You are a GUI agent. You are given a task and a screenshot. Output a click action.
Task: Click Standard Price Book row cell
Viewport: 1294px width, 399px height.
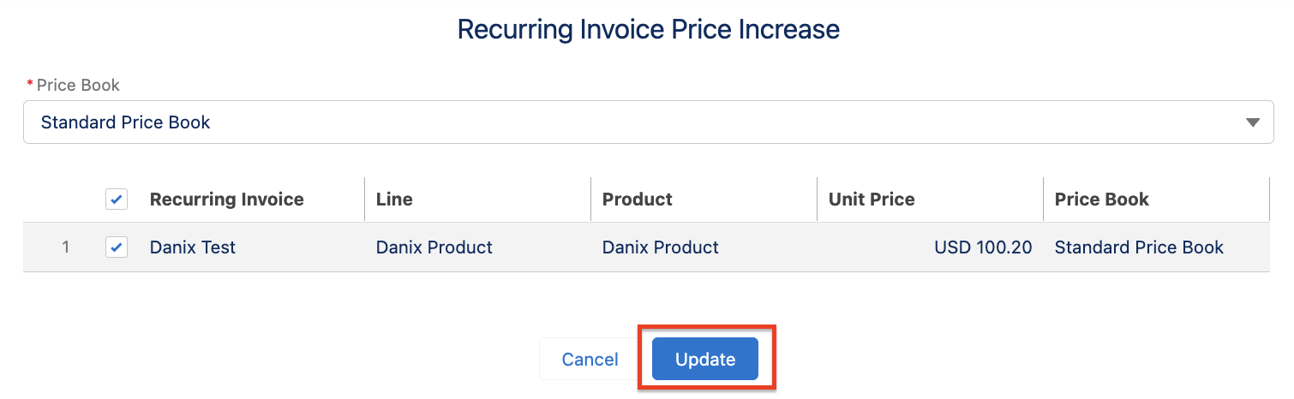[1139, 247]
